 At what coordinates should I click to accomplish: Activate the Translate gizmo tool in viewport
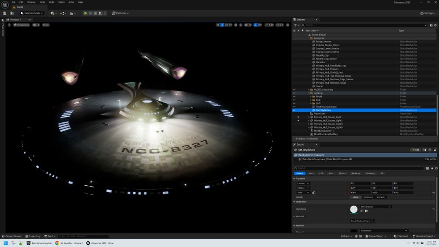click(222, 25)
